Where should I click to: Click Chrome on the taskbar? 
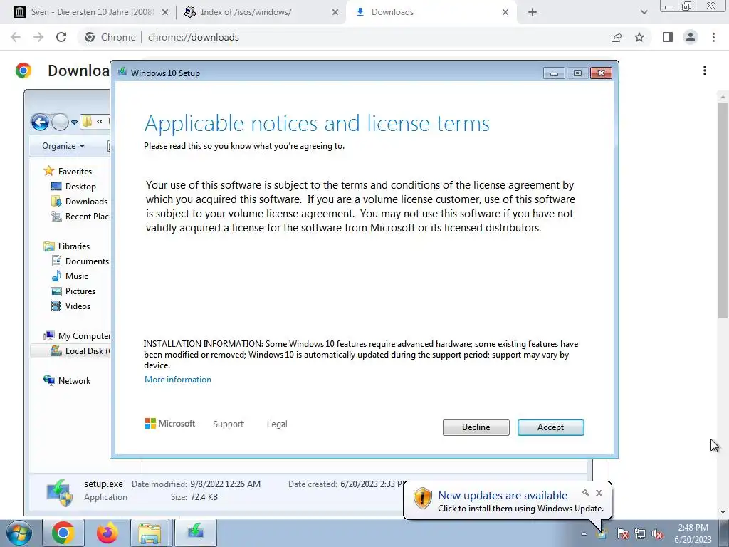[63, 533]
